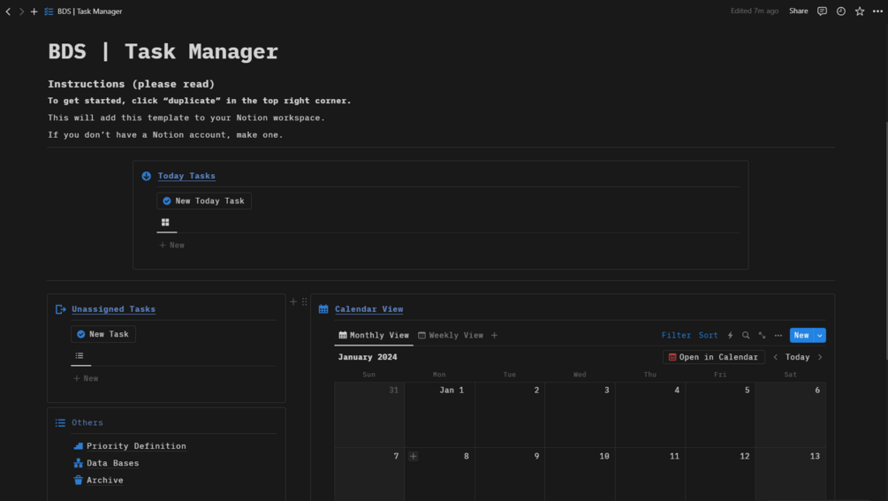Open the Calendar View link
Image resolution: width=888 pixels, height=501 pixels.
(x=368, y=309)
